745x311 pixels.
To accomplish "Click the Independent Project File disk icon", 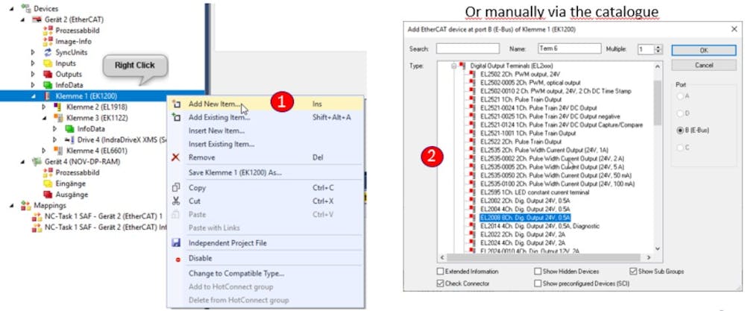I will coord(176,242).
